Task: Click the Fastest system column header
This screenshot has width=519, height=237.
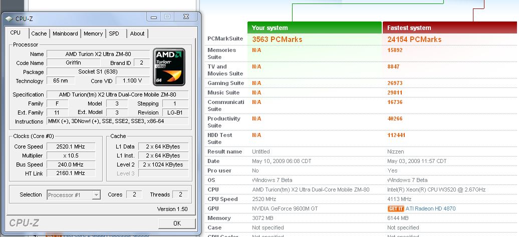Action: click(x=450, y=28)
